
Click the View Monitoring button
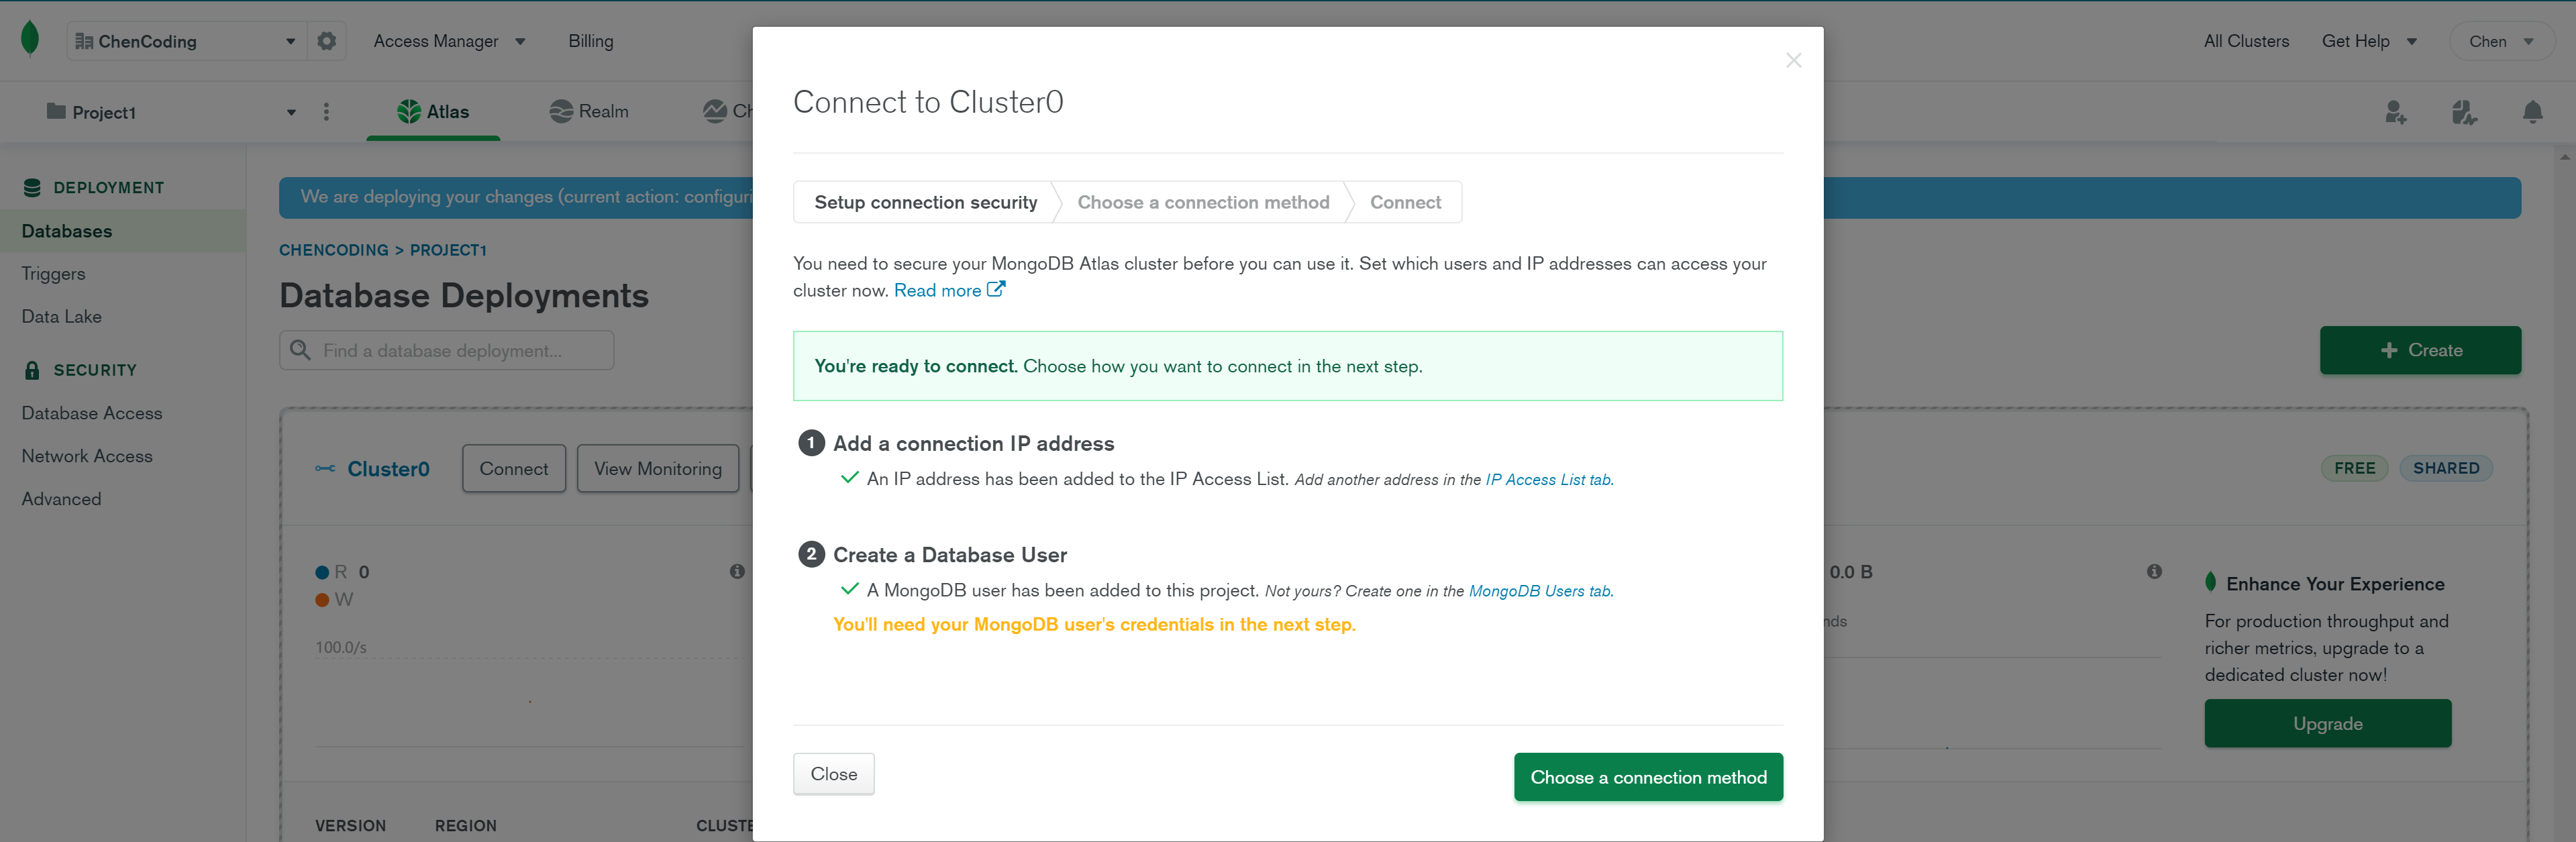(x=658, y=469)
